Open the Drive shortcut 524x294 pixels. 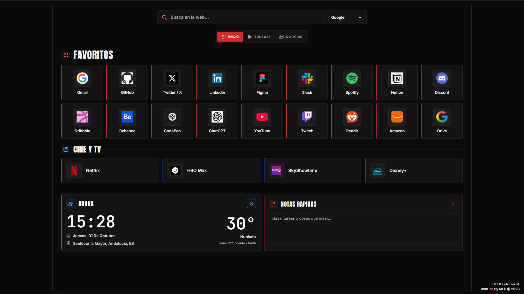click(x=442, y=121)
